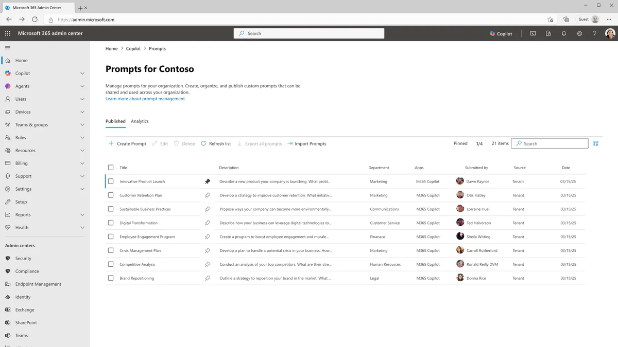The width and height of the screenshot is (618, 347).
Task: Click Import Prompts button
Action: click(306, 143)
